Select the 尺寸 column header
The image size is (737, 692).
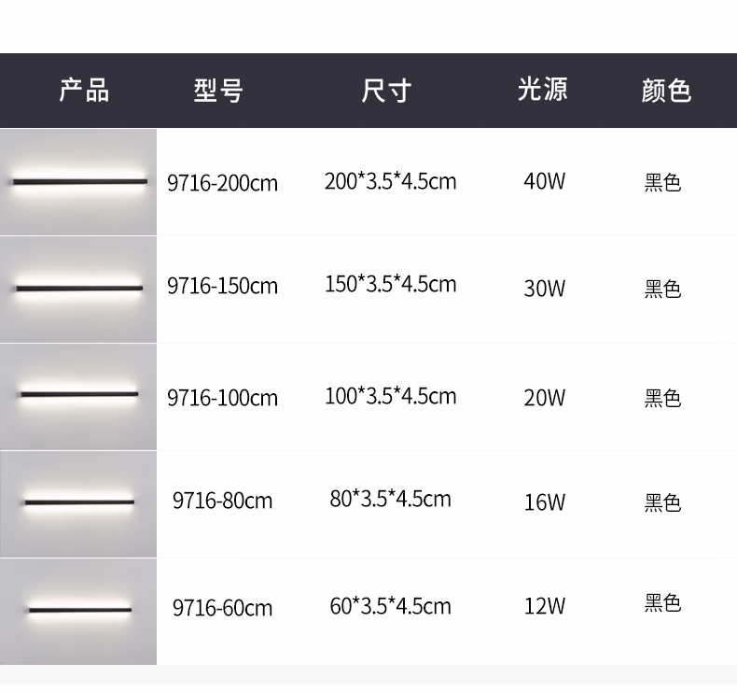pyautogui.click(x=386, y=91)
